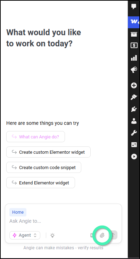Image resolution: width=140 pixels, height=259 pixels.
Task: Open Comments speech bubble in sidebar
Action: (x=134, y=7)
